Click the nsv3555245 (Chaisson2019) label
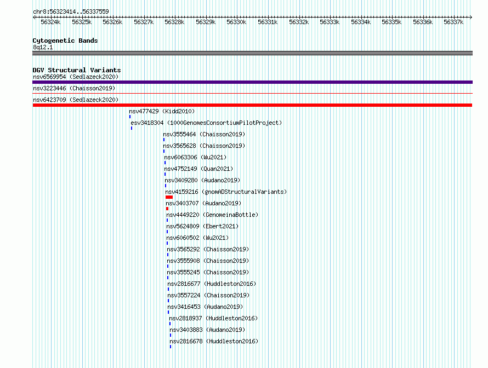The image size is (488, 368). pos(208,272)
